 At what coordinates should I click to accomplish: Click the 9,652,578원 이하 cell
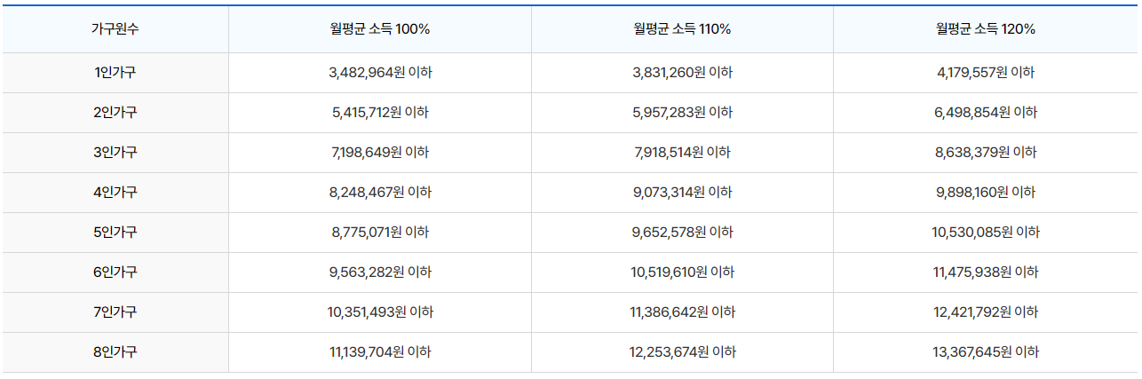coord(682,233)
